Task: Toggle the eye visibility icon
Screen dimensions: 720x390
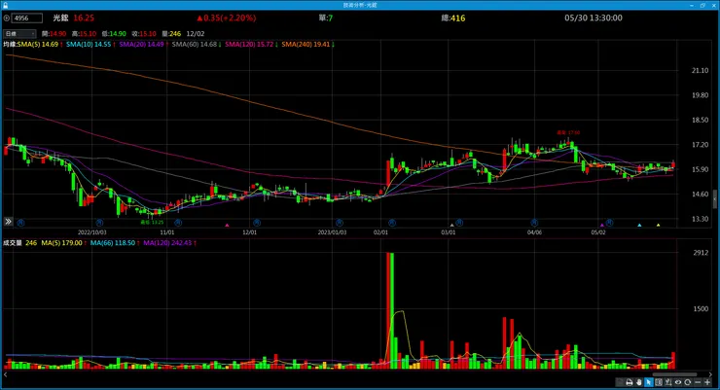Action: [x=678, y=382]
